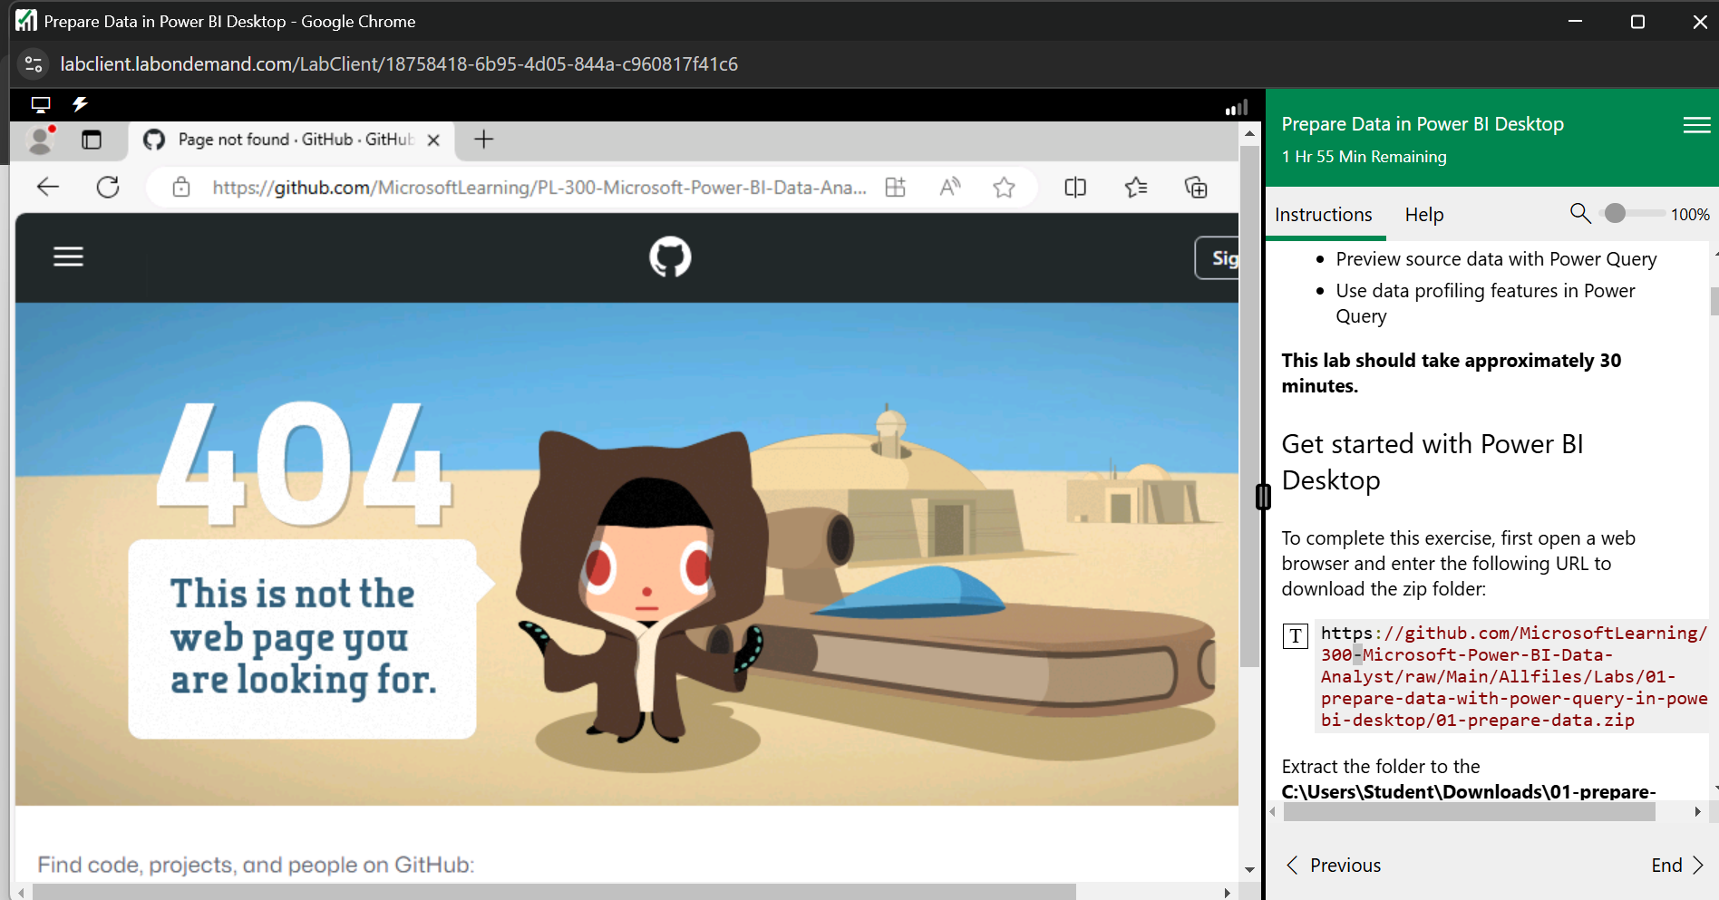1719x900 pixels.
Task: View site lock information in Edge
Action: point(181,187)
